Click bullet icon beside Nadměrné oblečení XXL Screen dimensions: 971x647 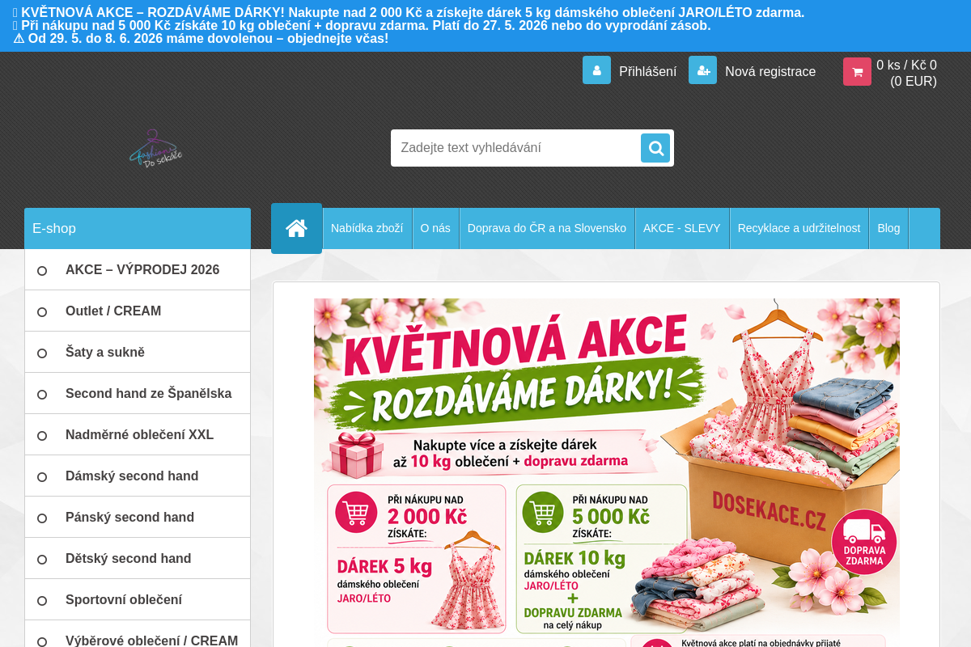42,435
